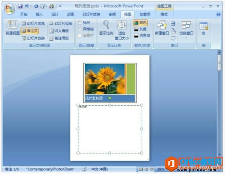Open PowerPoint help icon
This screenshot has height=174, width=225.
coord(218,14)
